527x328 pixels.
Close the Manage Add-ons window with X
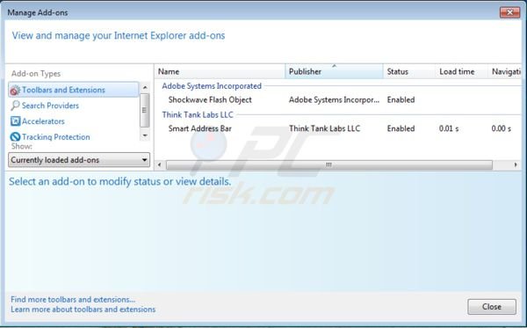pos(509,12)
